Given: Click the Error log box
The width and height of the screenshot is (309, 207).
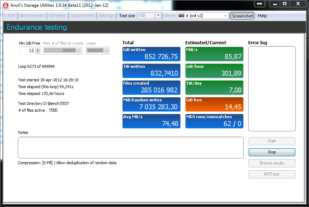Looking at the screenshot, I should (x=272, y=89).
